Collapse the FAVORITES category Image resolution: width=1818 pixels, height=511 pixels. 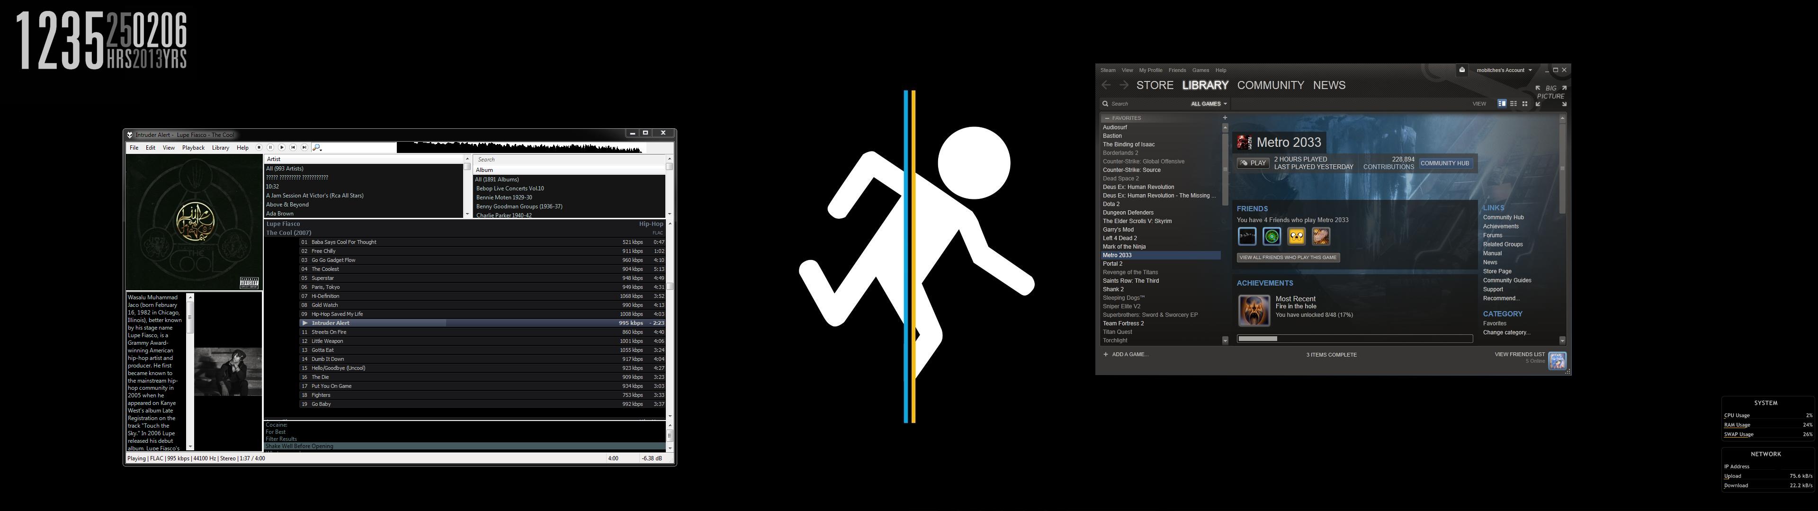point(1107,118)
